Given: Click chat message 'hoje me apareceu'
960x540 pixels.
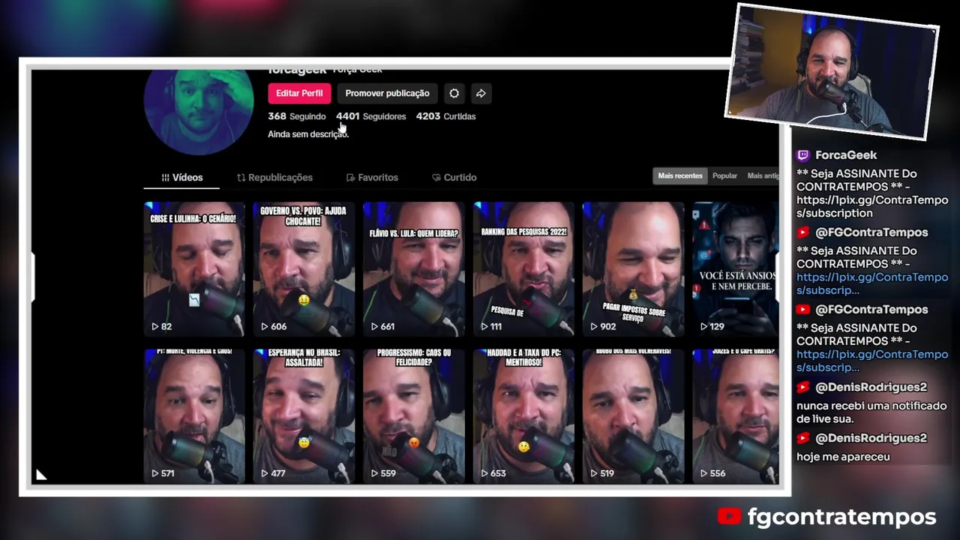Looking at the screenshot, I should click(843, 457).
